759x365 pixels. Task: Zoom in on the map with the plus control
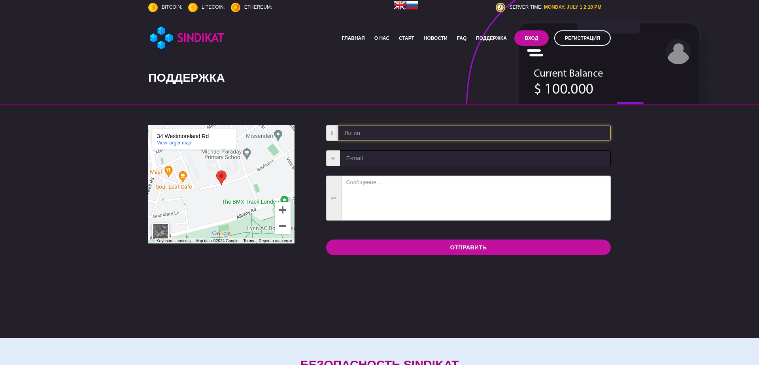point(282,210)
